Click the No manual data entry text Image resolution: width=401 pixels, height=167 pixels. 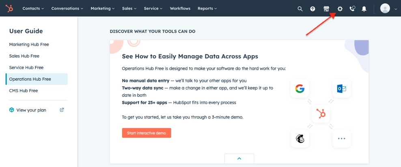point(146,81)
